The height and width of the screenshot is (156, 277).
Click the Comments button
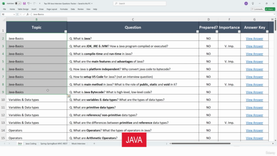[x=257, y=9]
